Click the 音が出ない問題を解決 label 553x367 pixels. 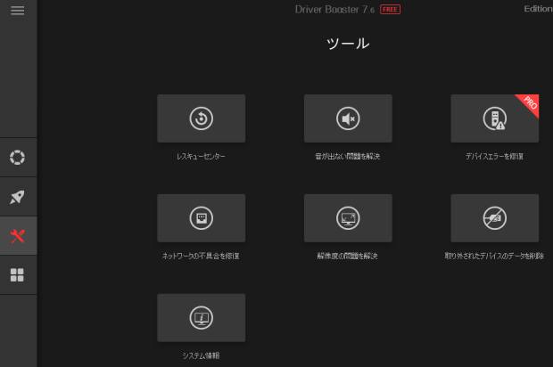(348, 157)
